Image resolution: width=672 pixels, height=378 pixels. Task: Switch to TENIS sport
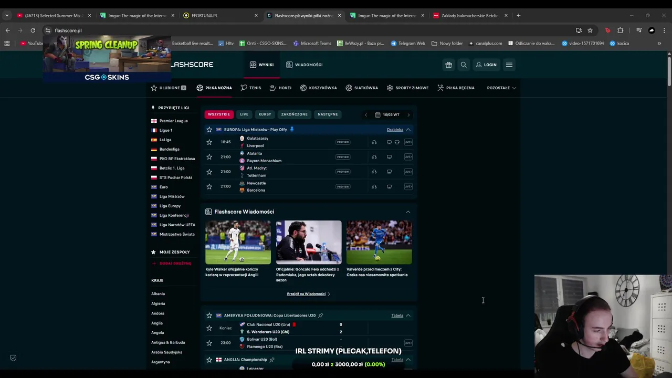tap(251, 88)
